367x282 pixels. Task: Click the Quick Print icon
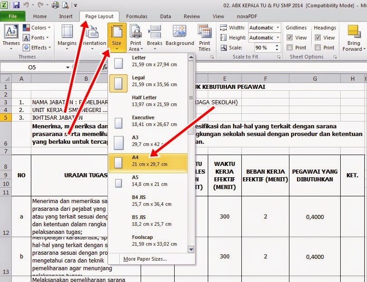click(x=55, y=5)
